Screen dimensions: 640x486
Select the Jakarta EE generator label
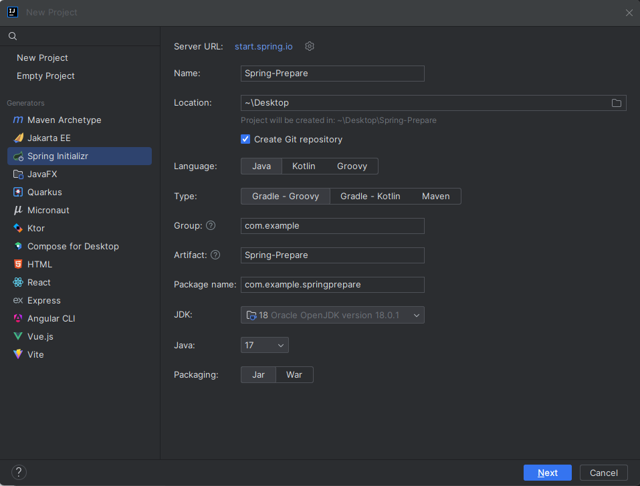click(49, 138)
